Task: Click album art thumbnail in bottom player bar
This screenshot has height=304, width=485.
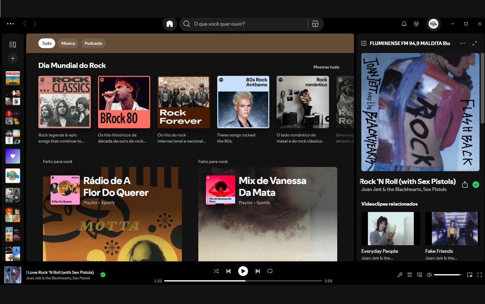Action: (x=13, y=275)
